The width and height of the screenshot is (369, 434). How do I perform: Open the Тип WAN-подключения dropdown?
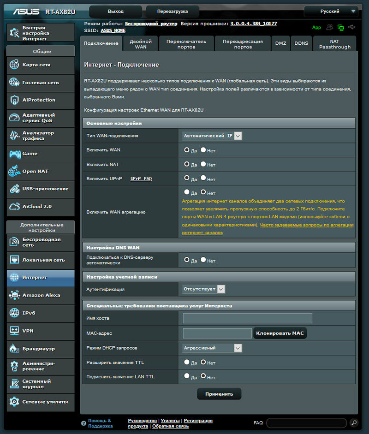(212, 136)
